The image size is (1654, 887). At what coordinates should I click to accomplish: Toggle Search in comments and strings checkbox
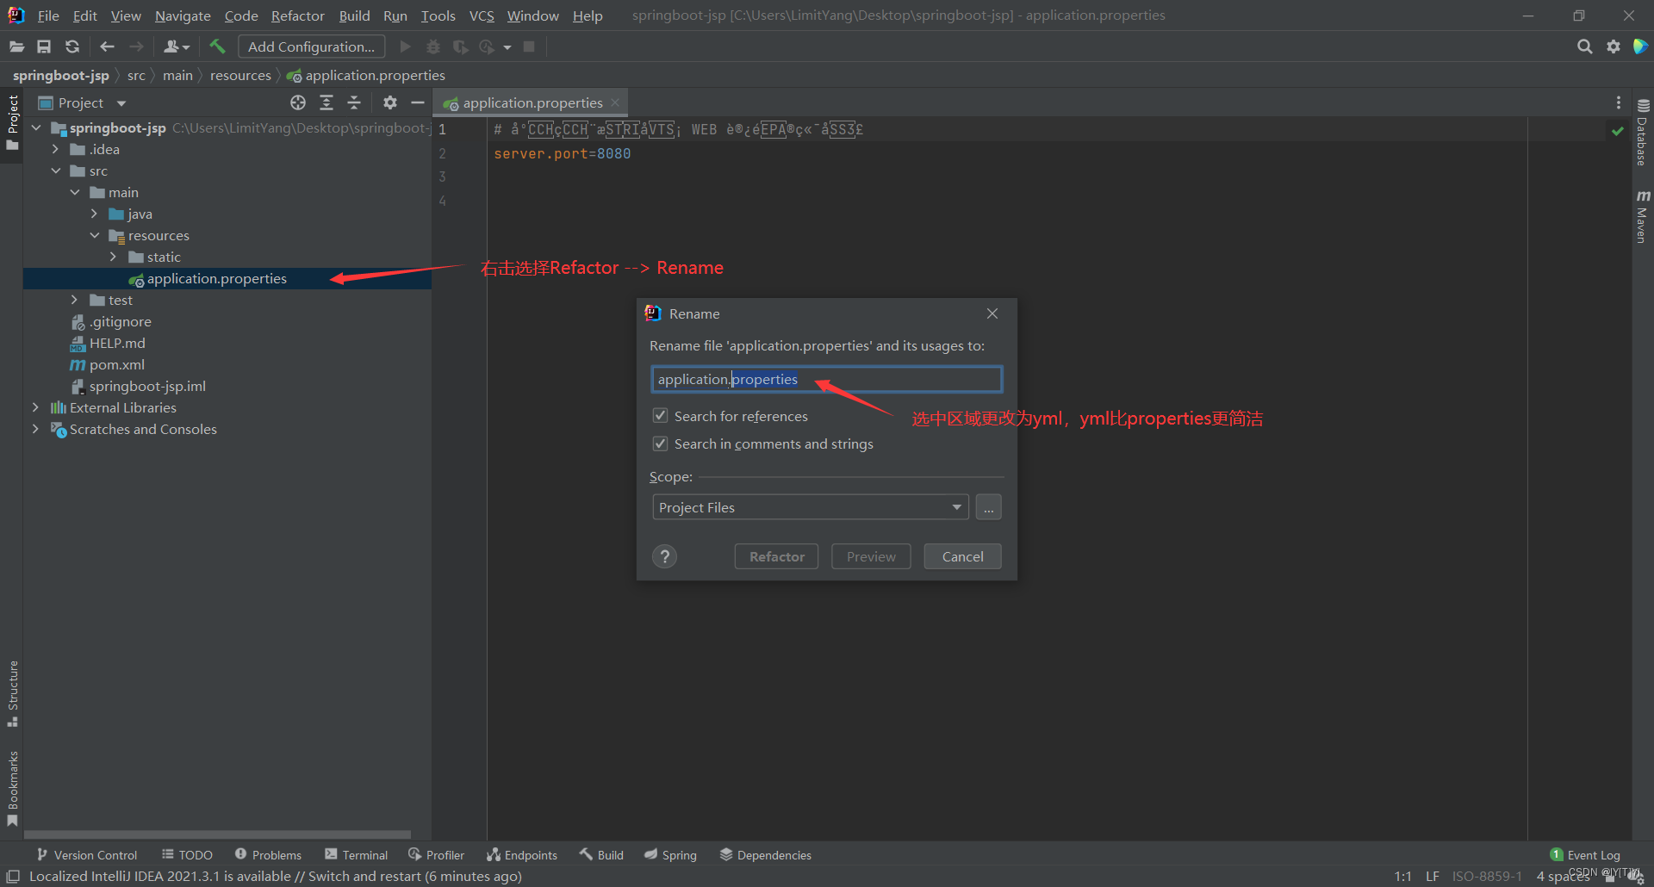(660, 443)
